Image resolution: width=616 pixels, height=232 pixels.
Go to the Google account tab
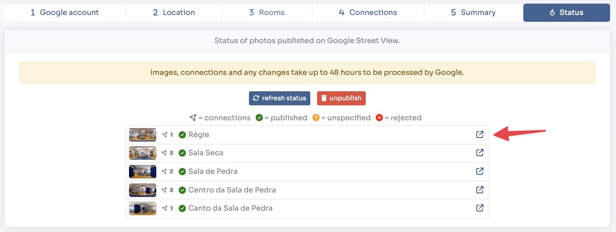[65, 13]
